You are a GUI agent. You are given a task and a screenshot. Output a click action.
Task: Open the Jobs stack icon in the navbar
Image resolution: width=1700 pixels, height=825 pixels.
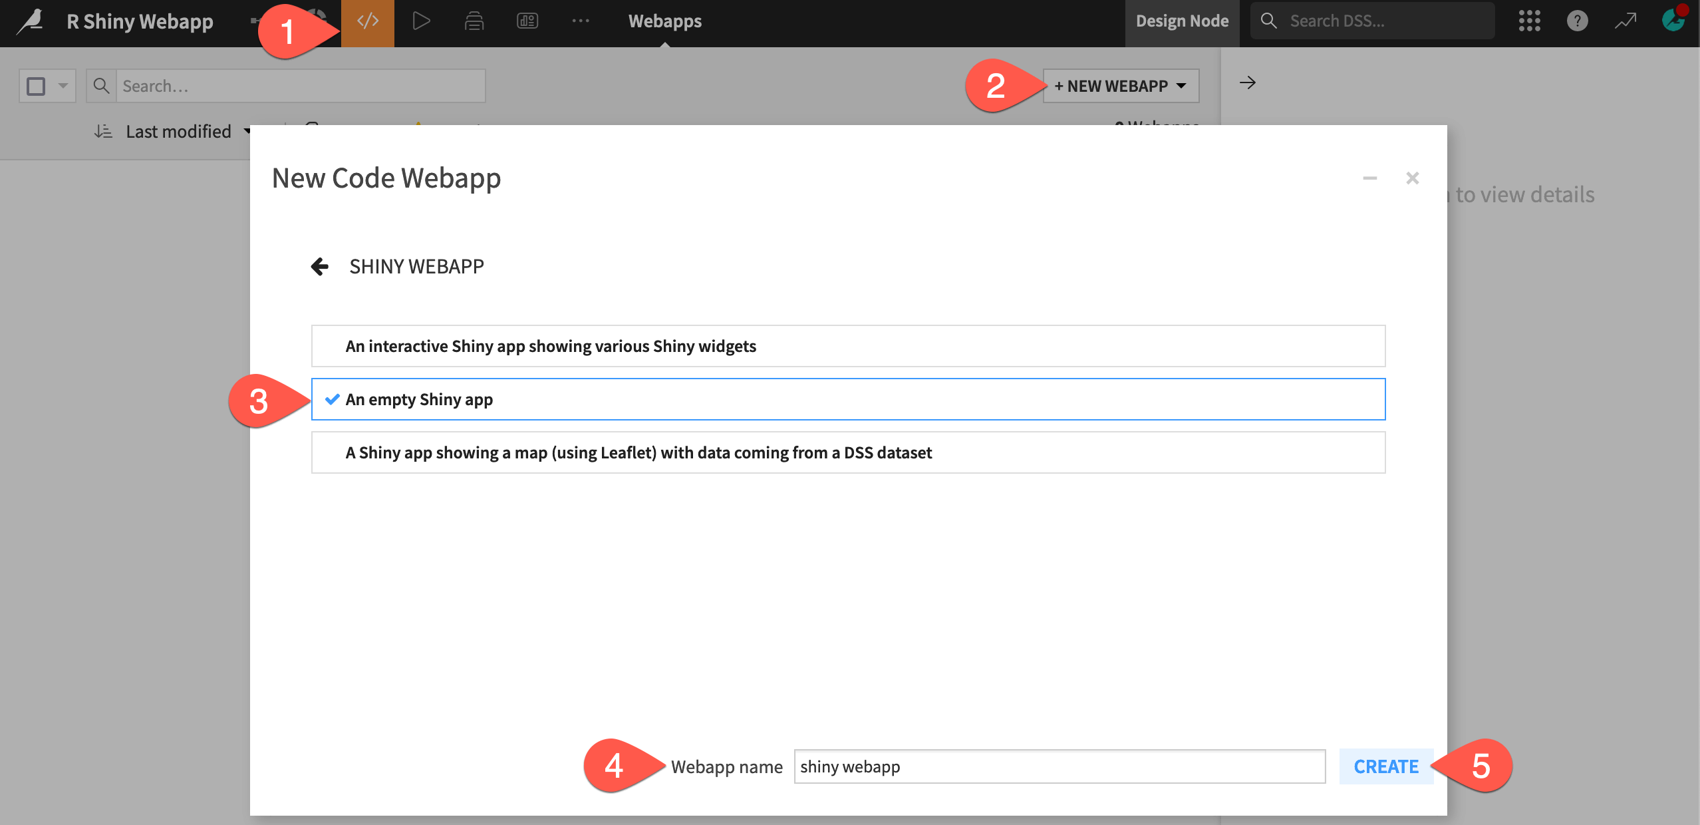[474, 21]
